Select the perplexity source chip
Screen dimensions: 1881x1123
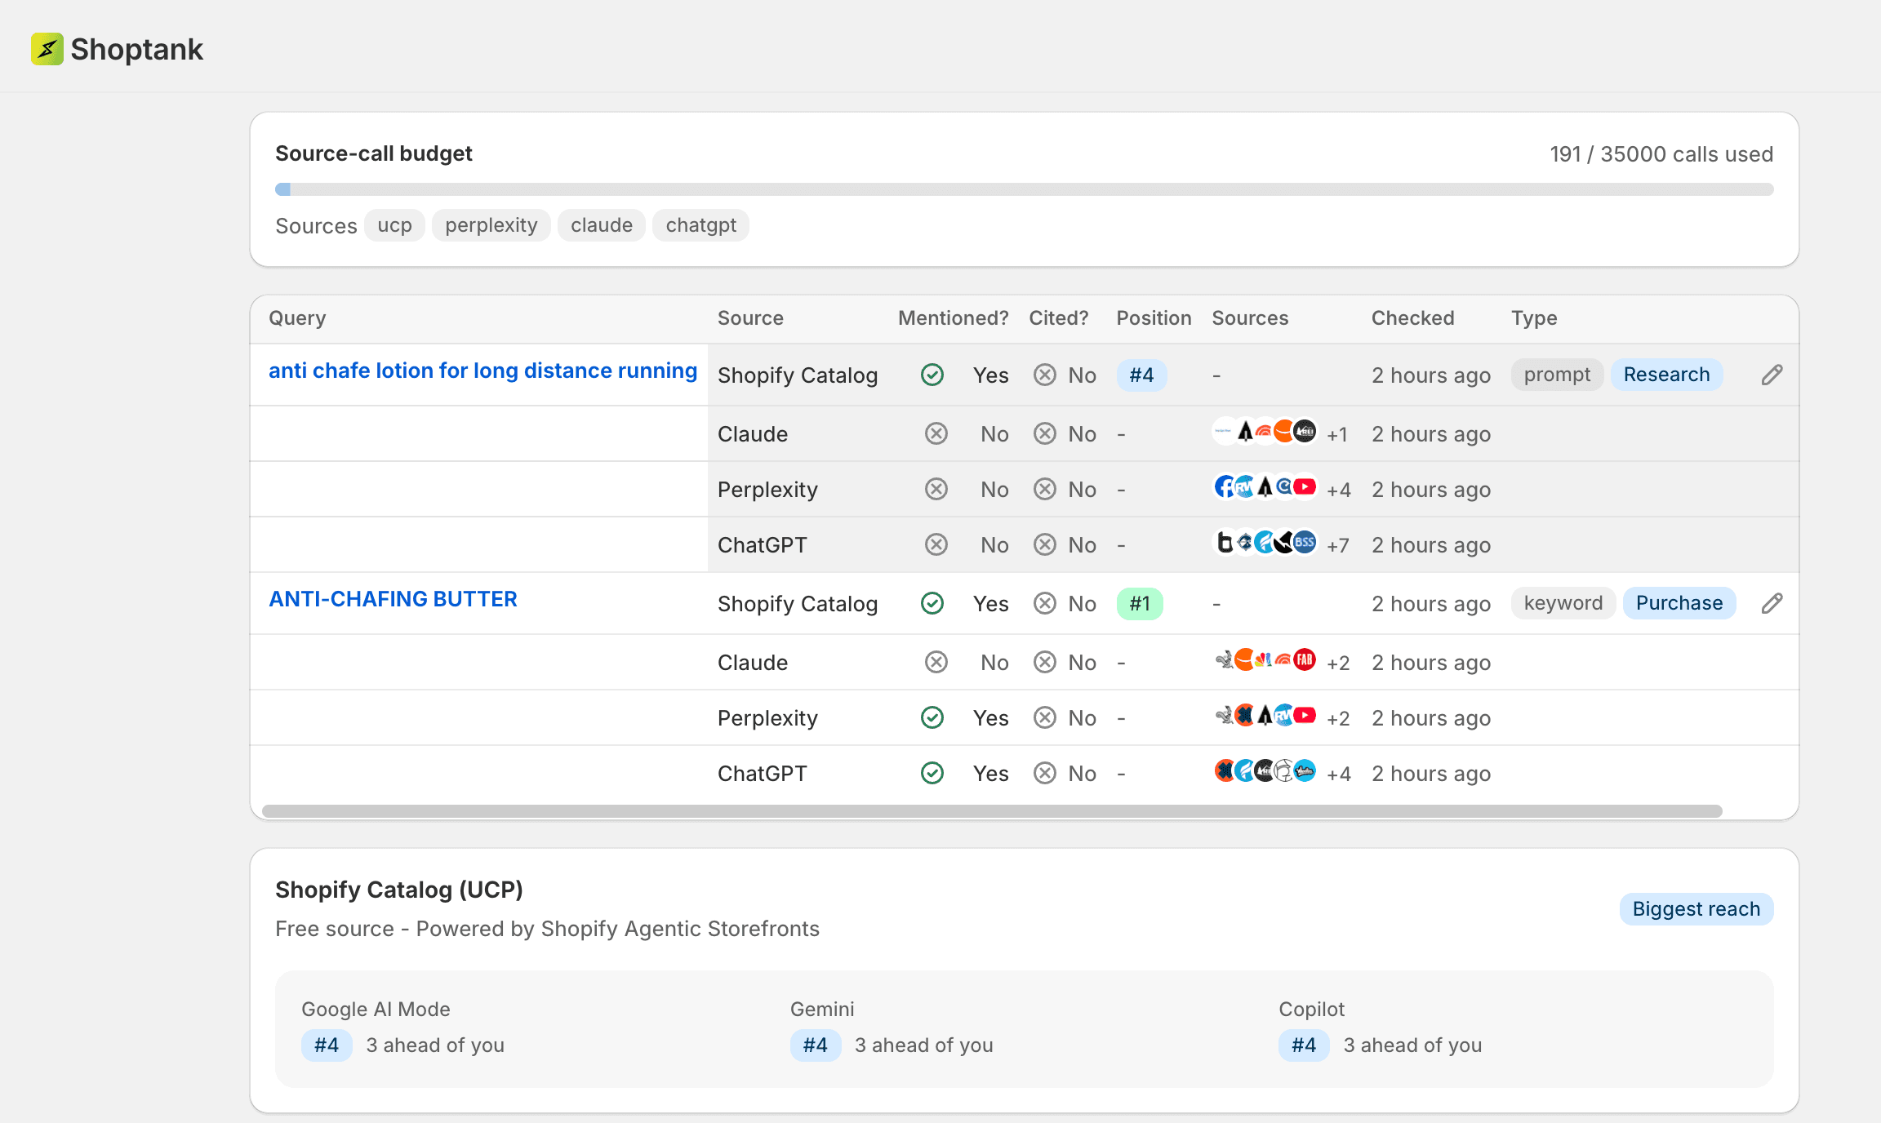tap(491, 225)
